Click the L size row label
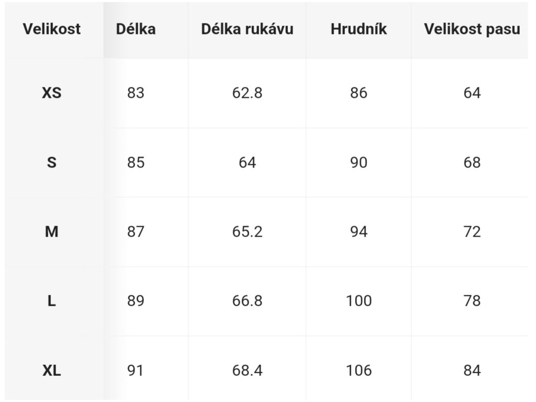 tap(52, 301)
